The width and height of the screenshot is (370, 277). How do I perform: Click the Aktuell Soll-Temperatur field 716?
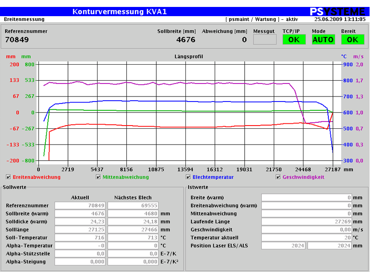(80, 237)
